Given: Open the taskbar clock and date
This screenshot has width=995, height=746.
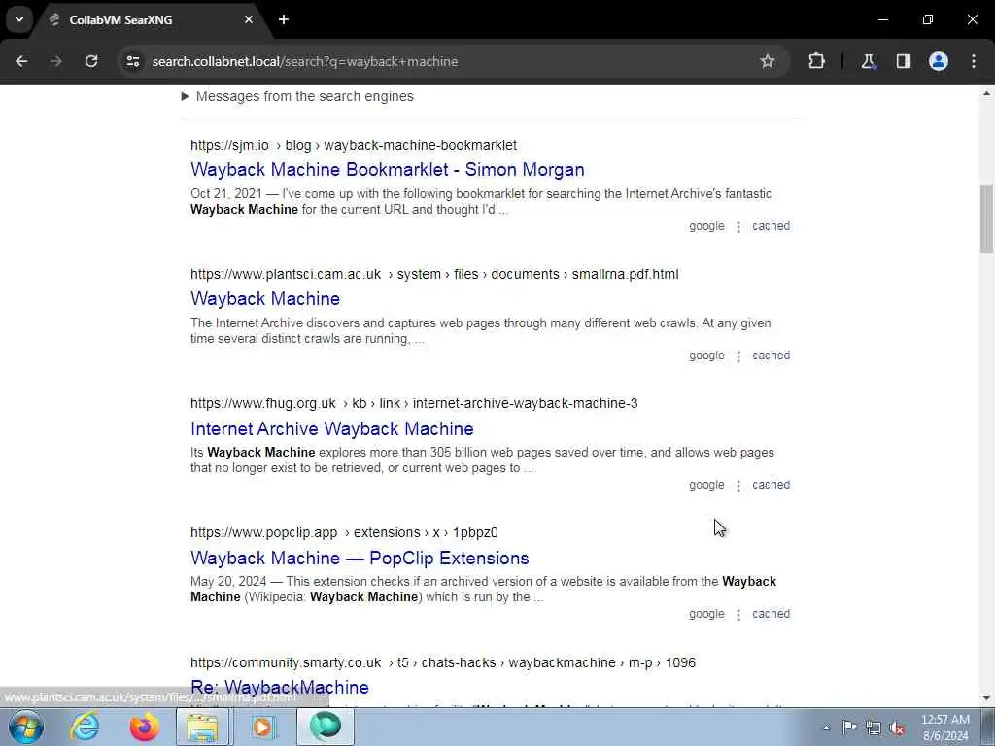Looking at the screenshot, I should pyautogui.click(x=944, y=728).
